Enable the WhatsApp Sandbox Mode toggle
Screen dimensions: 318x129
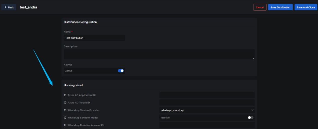(250, 118)
